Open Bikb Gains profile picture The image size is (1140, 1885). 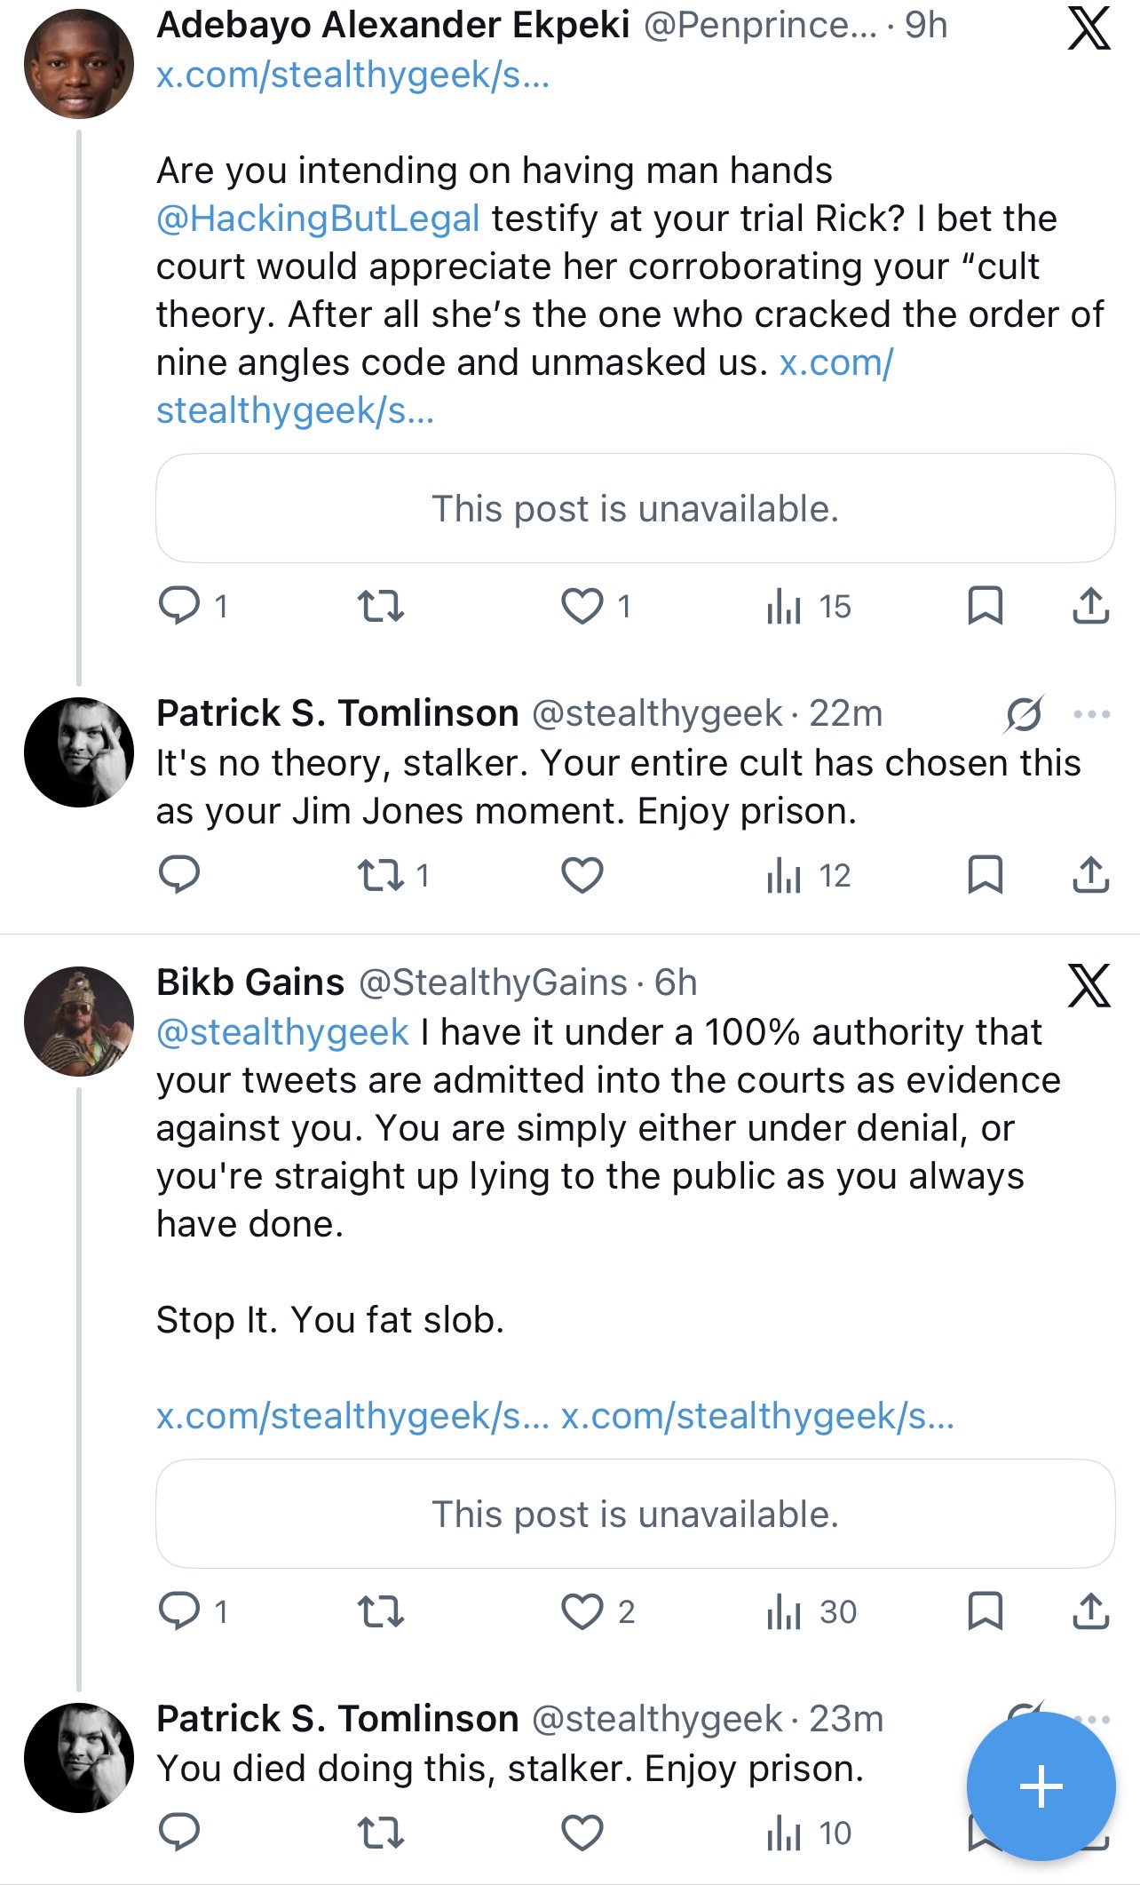click(79, 1022)
